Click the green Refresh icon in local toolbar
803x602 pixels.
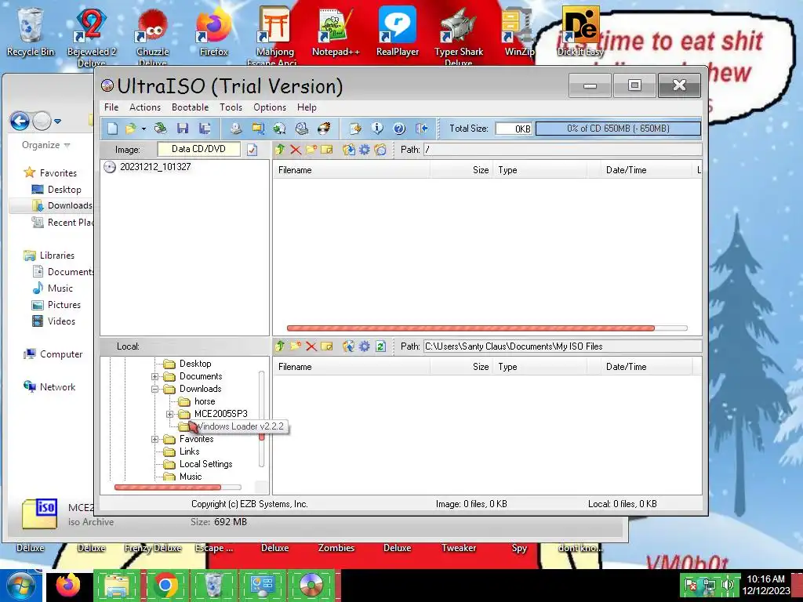(x=380, y=346)
